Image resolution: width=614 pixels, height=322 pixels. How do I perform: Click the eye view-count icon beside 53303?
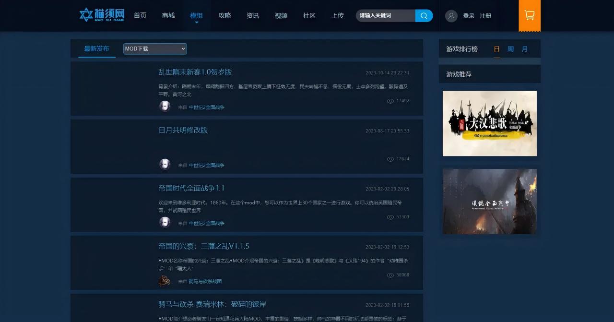point(390,217)
